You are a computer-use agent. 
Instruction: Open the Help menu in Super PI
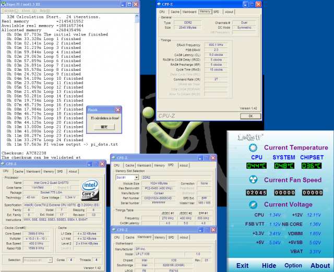click(45, 10)
